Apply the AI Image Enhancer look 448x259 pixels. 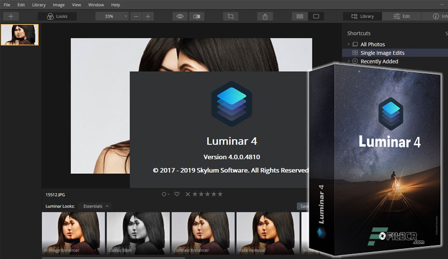73,233
